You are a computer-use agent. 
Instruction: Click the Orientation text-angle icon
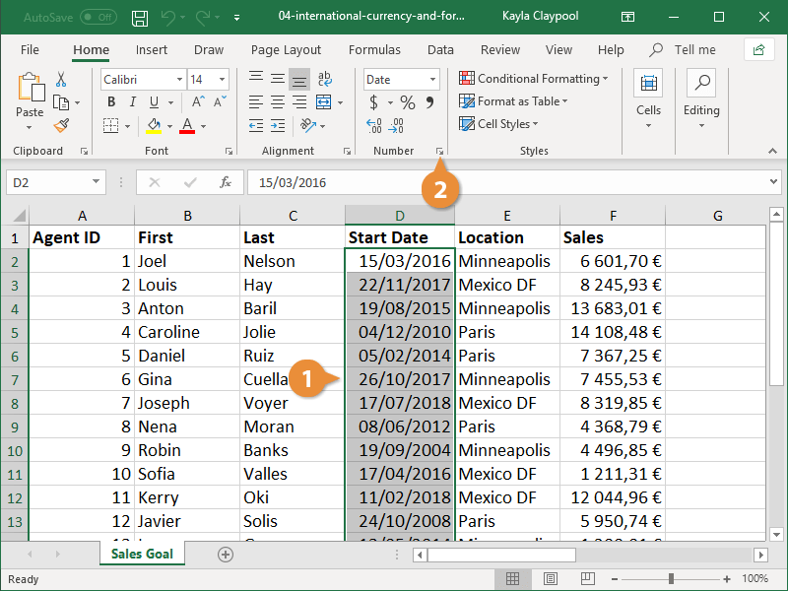pyautogui.click(x=307, y=125)
